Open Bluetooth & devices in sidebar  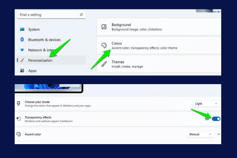click(x=51, y=39)
